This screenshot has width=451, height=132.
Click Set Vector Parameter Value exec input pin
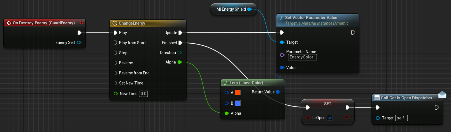[282, 32]
